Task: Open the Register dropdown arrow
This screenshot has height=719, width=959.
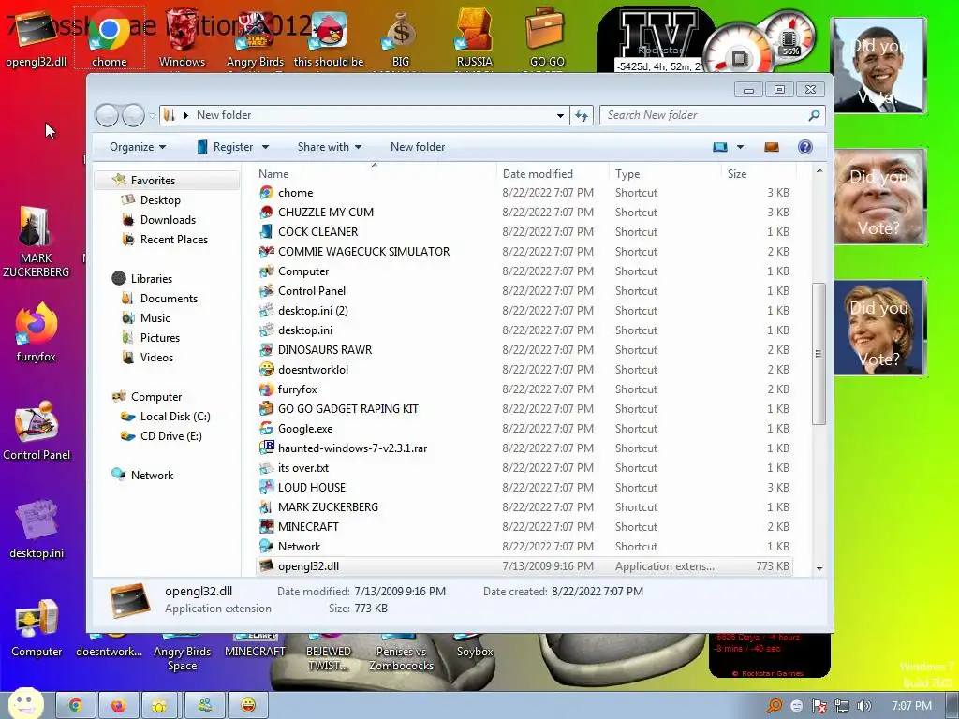Action: pos(265,147)
